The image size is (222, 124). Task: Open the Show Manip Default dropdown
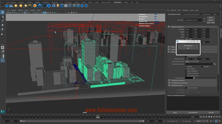point(192,61)
